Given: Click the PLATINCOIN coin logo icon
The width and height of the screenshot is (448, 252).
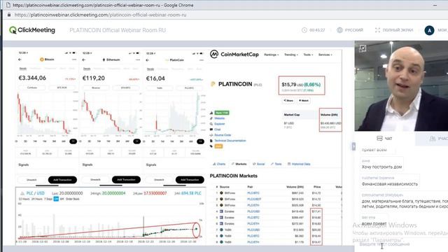Looking at the screenshot, I should [213, 84].
